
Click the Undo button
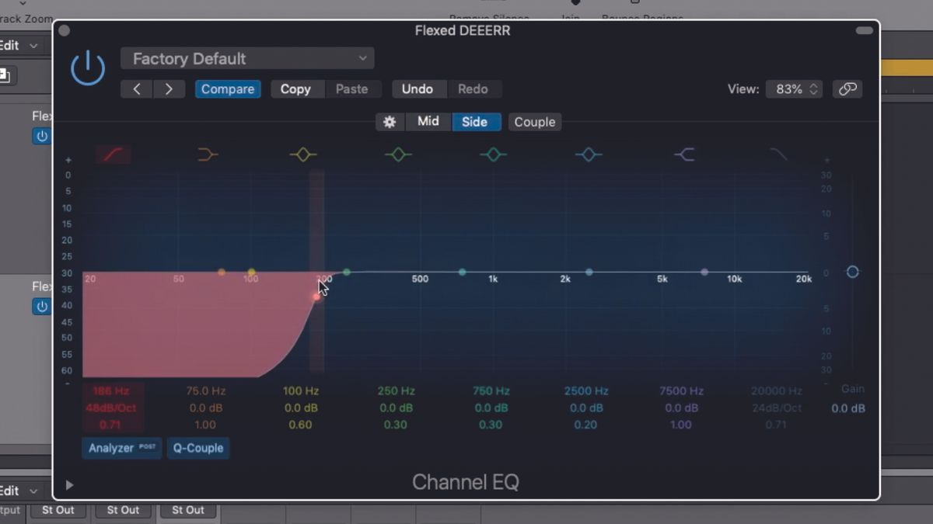pos(419,88)
